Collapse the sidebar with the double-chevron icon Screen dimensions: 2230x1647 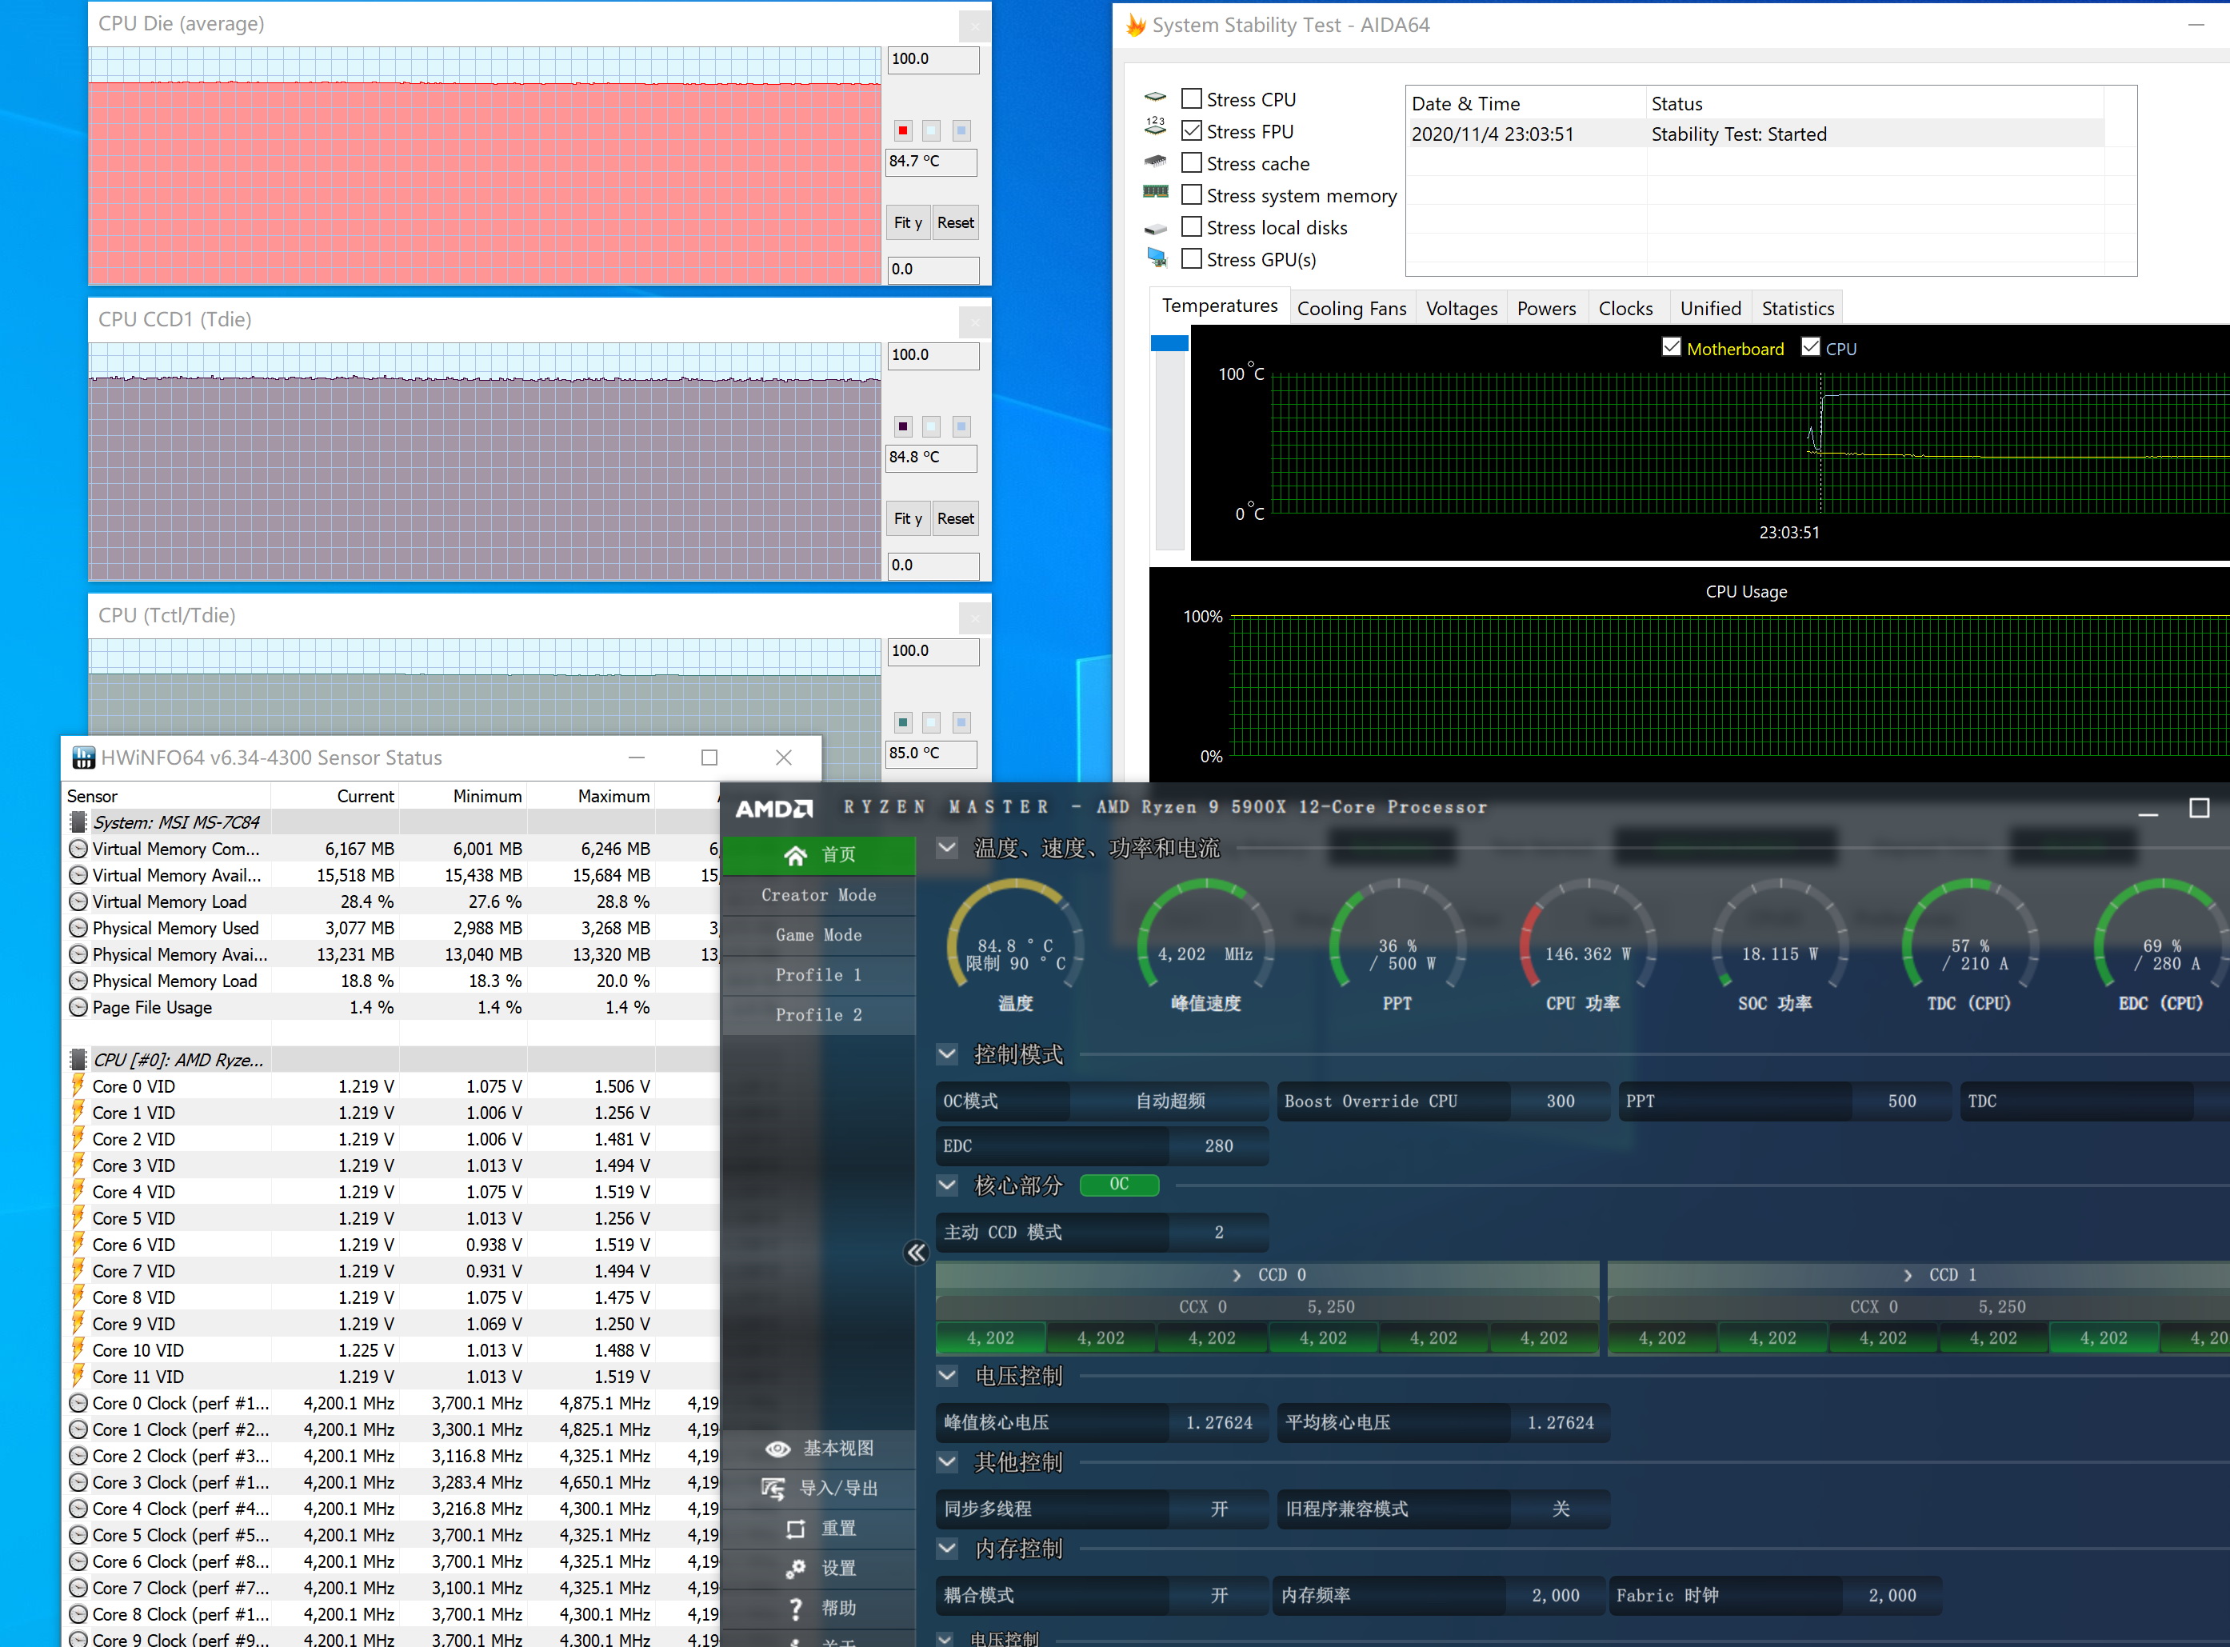coord(916,1253)
